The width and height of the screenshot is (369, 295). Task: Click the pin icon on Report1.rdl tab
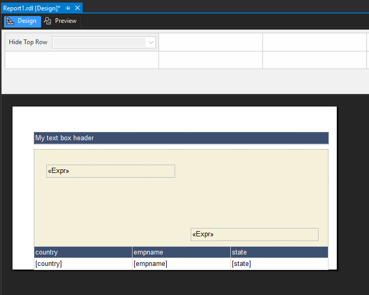(x=68, y=8)
